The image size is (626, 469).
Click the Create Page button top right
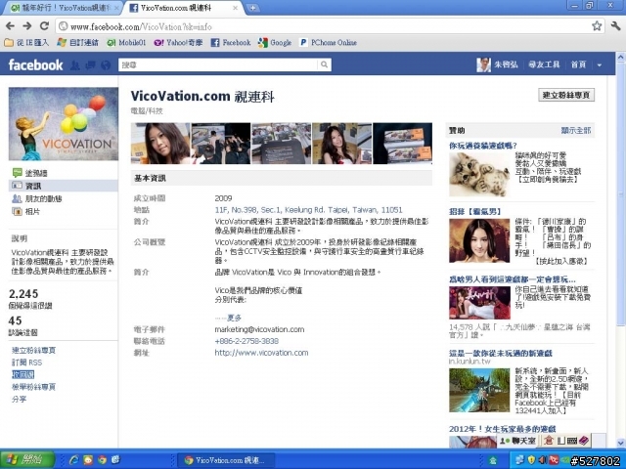point(566,95)
